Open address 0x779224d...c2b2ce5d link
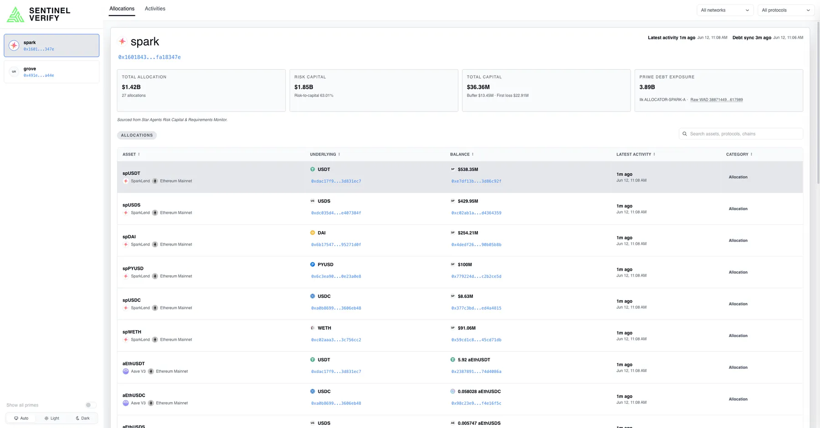Screen dimensions: 820x428 pyautogui.click(x=477, y=277)
